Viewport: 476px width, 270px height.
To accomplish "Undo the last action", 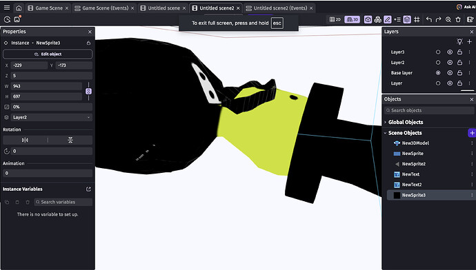I will (x=428, y=19).
